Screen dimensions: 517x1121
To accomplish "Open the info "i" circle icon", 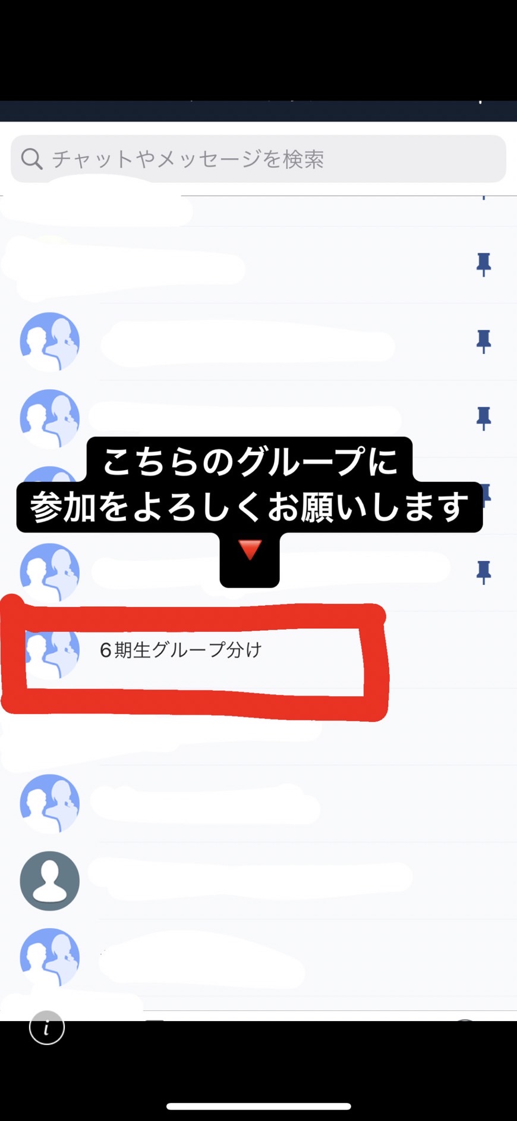I will pyautogui.click(x=47, y=1027).
